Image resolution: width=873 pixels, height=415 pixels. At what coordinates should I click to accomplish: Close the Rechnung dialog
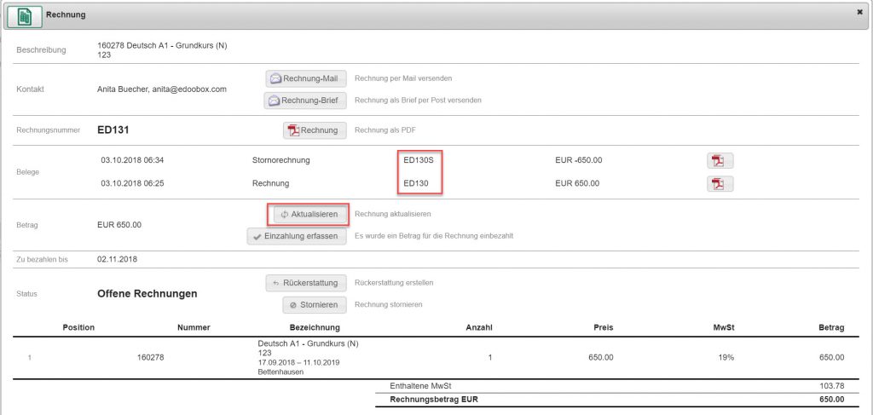[x=859, y=13]
